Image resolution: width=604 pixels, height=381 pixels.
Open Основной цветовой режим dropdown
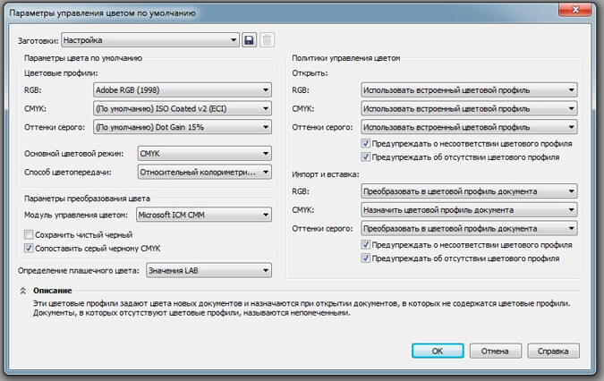[204, 153]
